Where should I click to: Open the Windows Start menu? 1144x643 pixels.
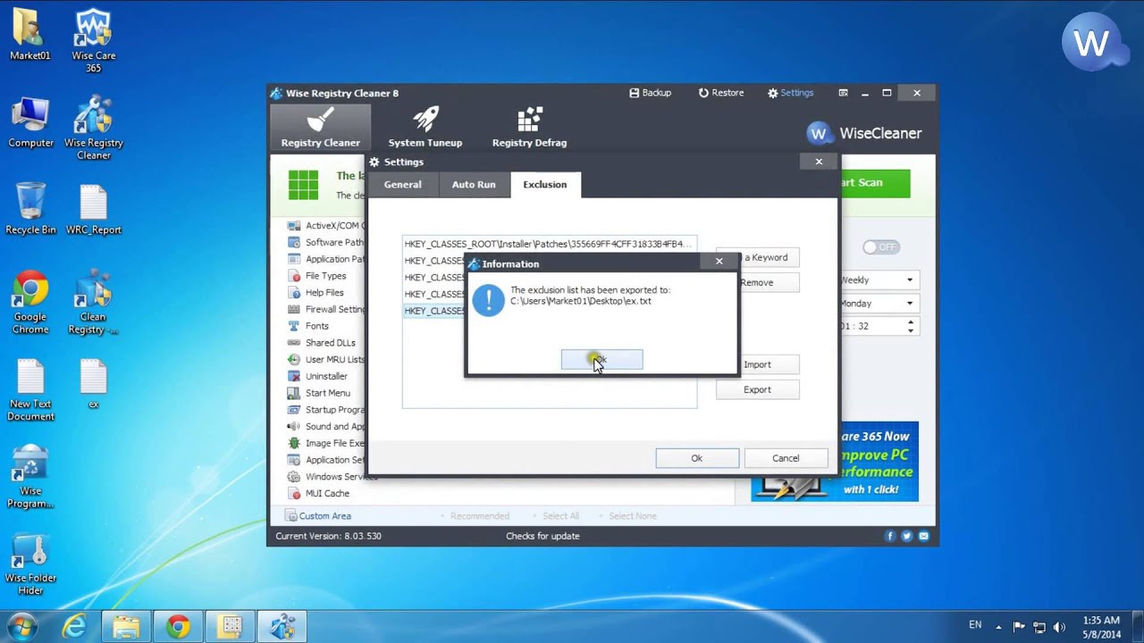(x=21, y=626)
